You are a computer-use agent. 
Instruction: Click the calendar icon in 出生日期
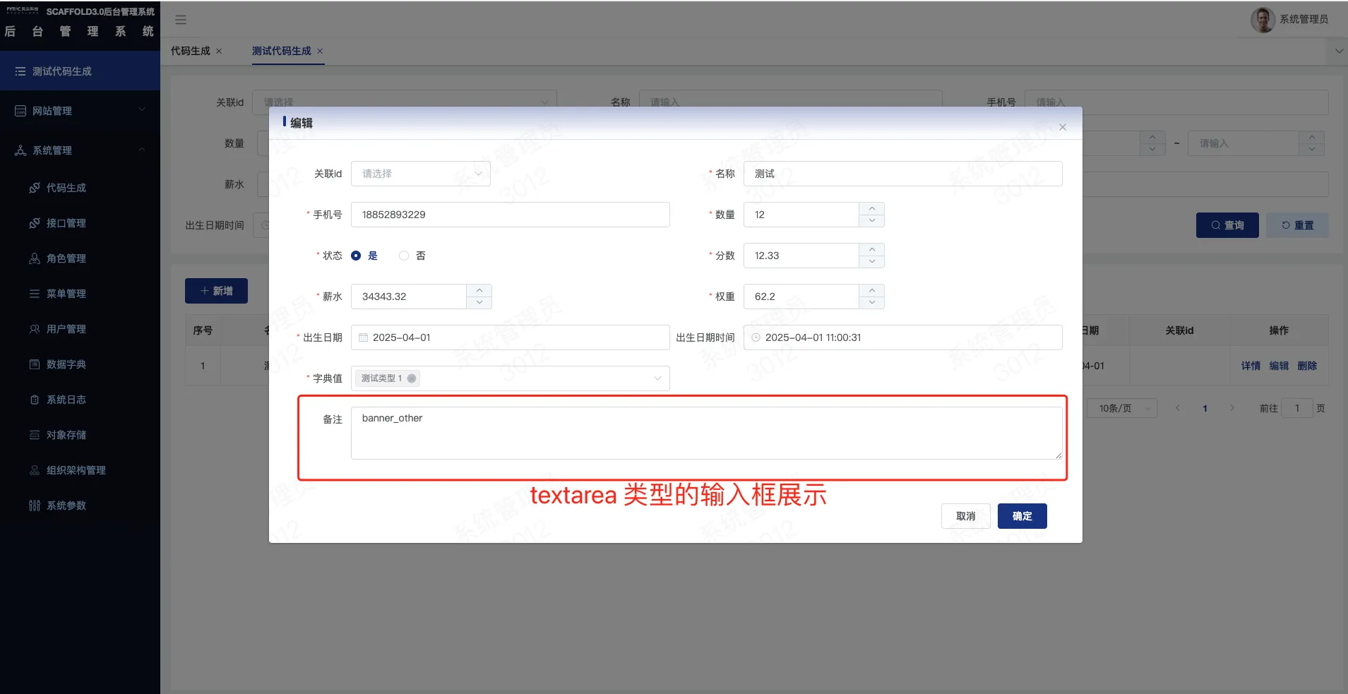(363, 337)
